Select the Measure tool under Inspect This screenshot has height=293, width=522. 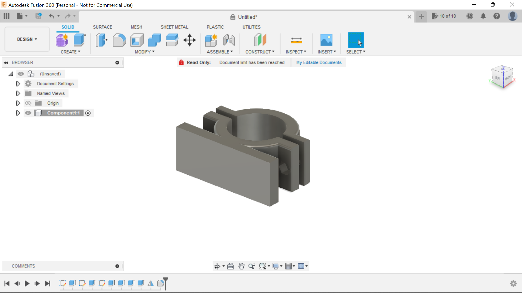[x=296, y=40]
